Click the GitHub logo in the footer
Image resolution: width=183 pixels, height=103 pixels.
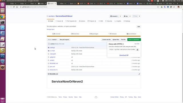(96, 97)
